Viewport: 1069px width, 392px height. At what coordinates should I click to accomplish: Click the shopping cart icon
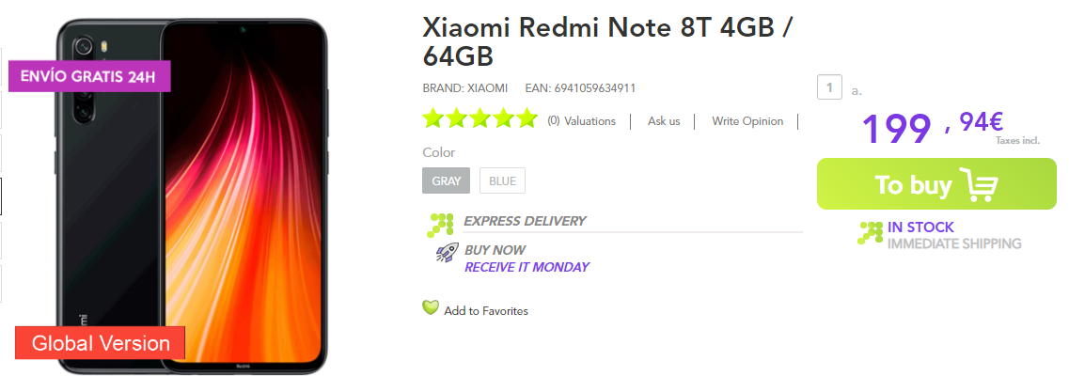978,185
